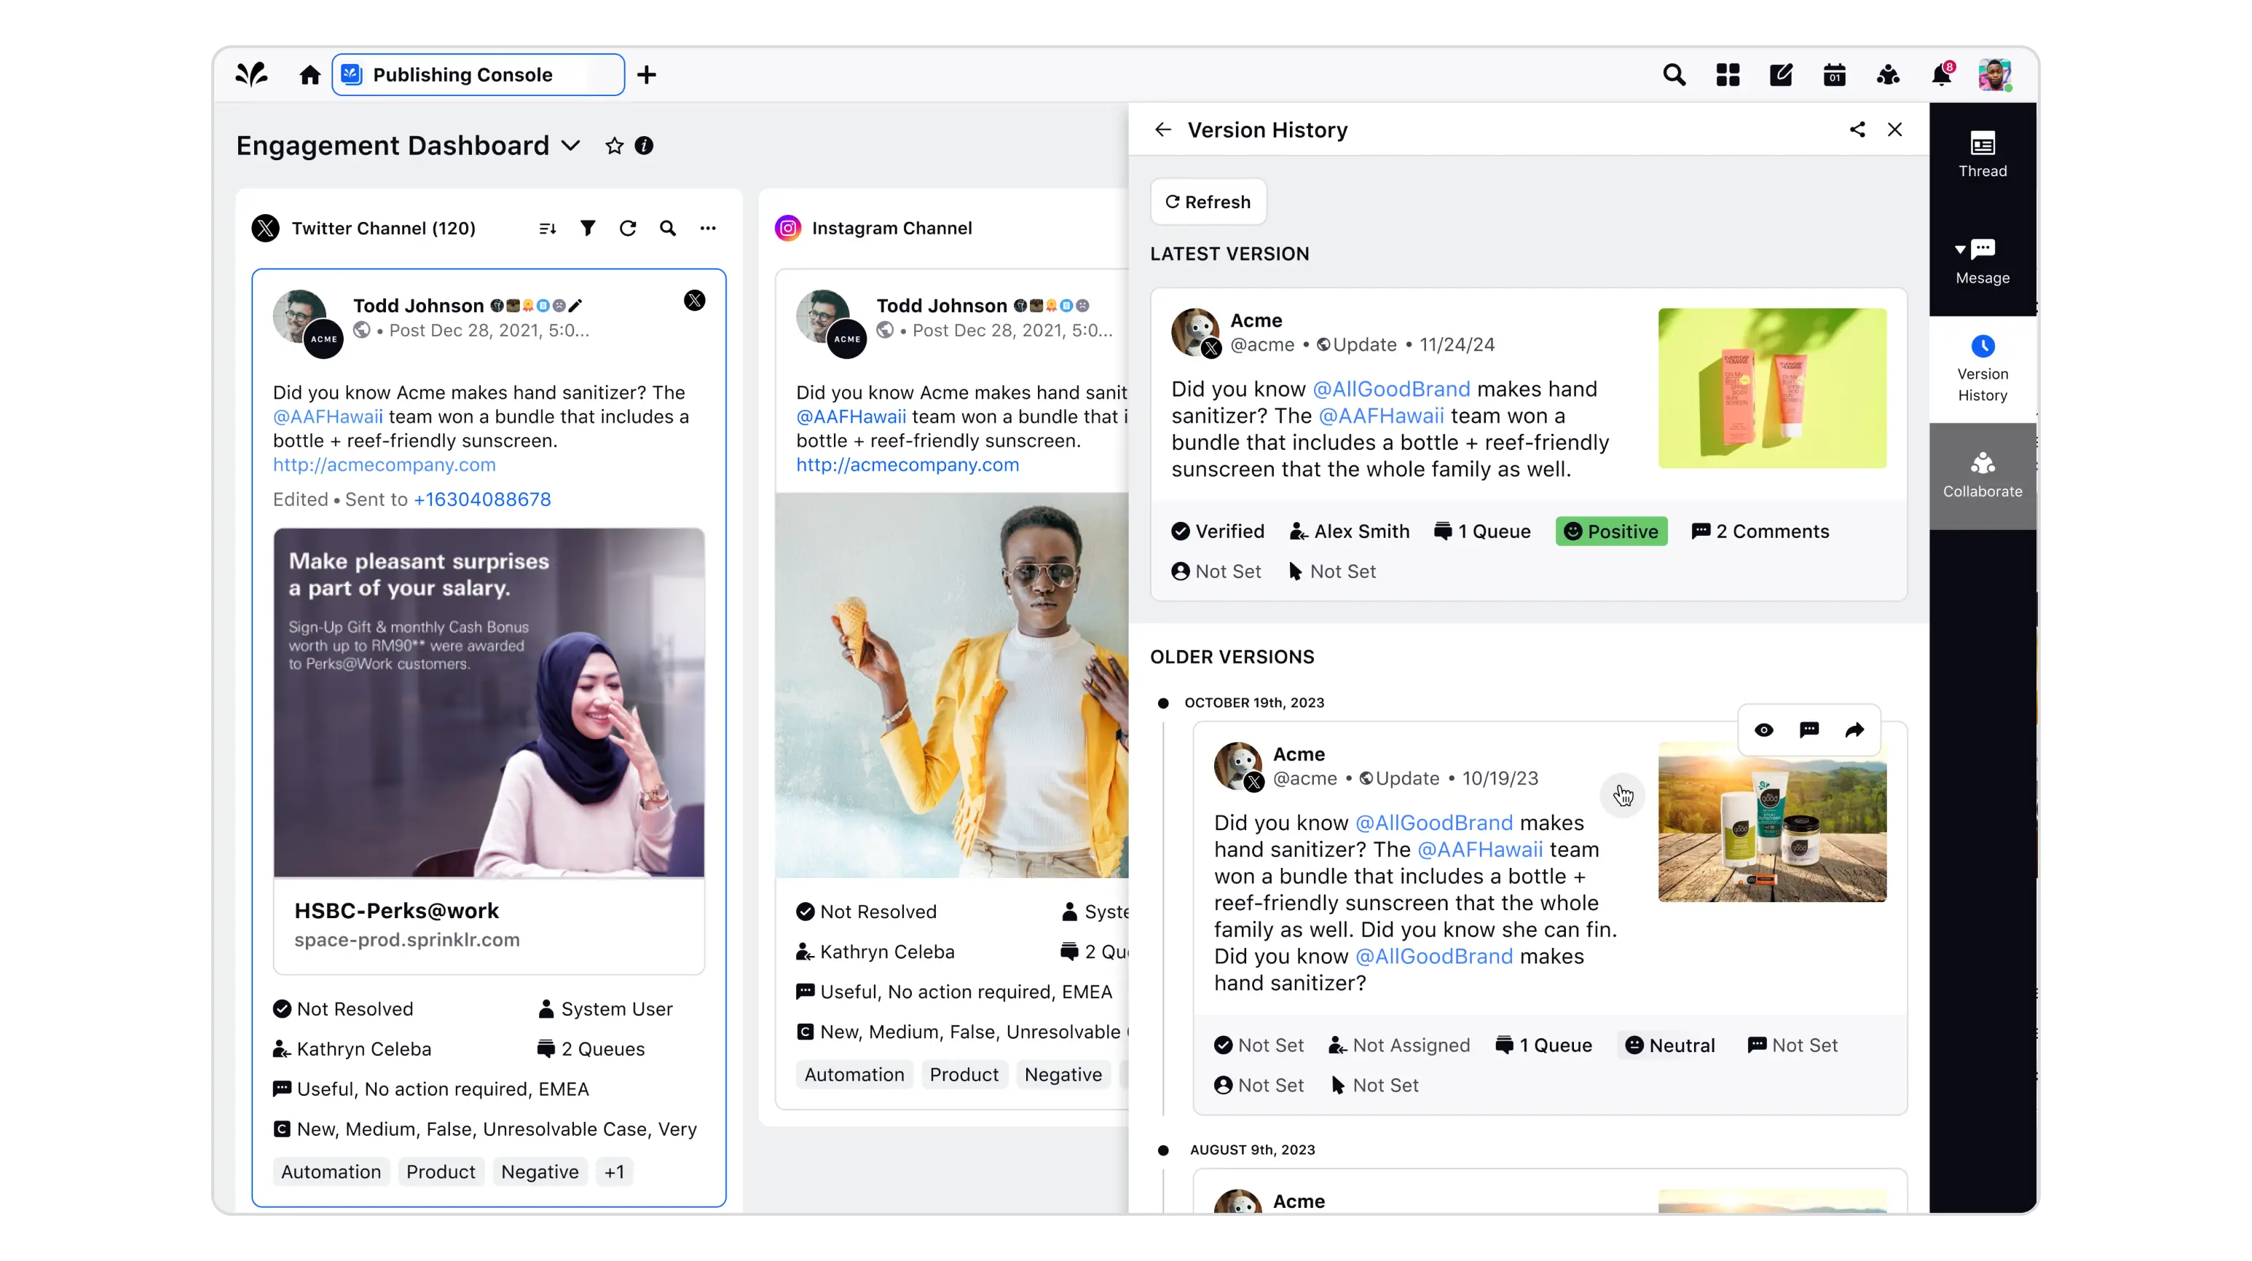Open the acmecompany.com link in Twitter post
Screen dimensions: 2252x1261
(x=384, y=465)
